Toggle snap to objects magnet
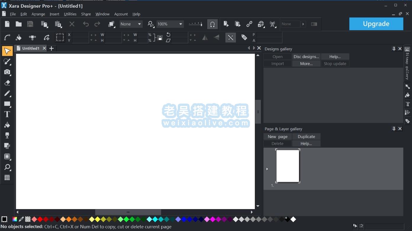The height and width of the screenshot is (231, 412). pos(213,24)
